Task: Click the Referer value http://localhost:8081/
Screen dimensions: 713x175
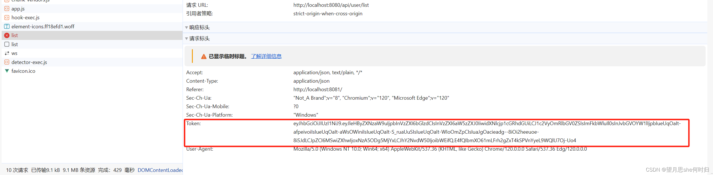Action: point(318,89)
